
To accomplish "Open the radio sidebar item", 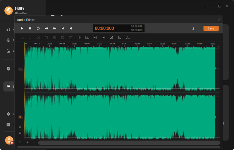I will click(x=8, y=51).
